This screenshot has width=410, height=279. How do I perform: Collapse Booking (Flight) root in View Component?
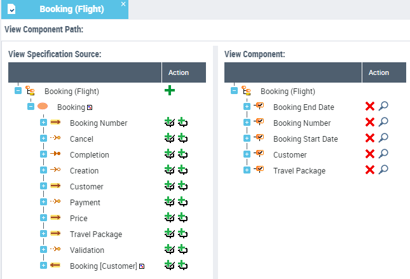pos(234,91)
